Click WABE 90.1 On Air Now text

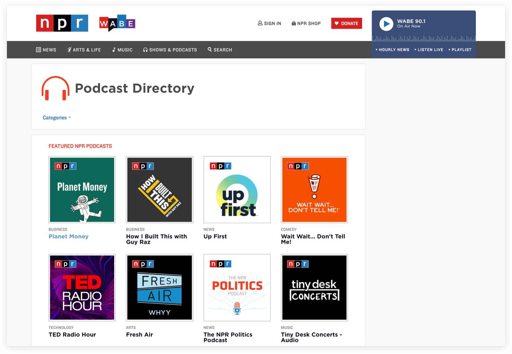pos(411,24)
